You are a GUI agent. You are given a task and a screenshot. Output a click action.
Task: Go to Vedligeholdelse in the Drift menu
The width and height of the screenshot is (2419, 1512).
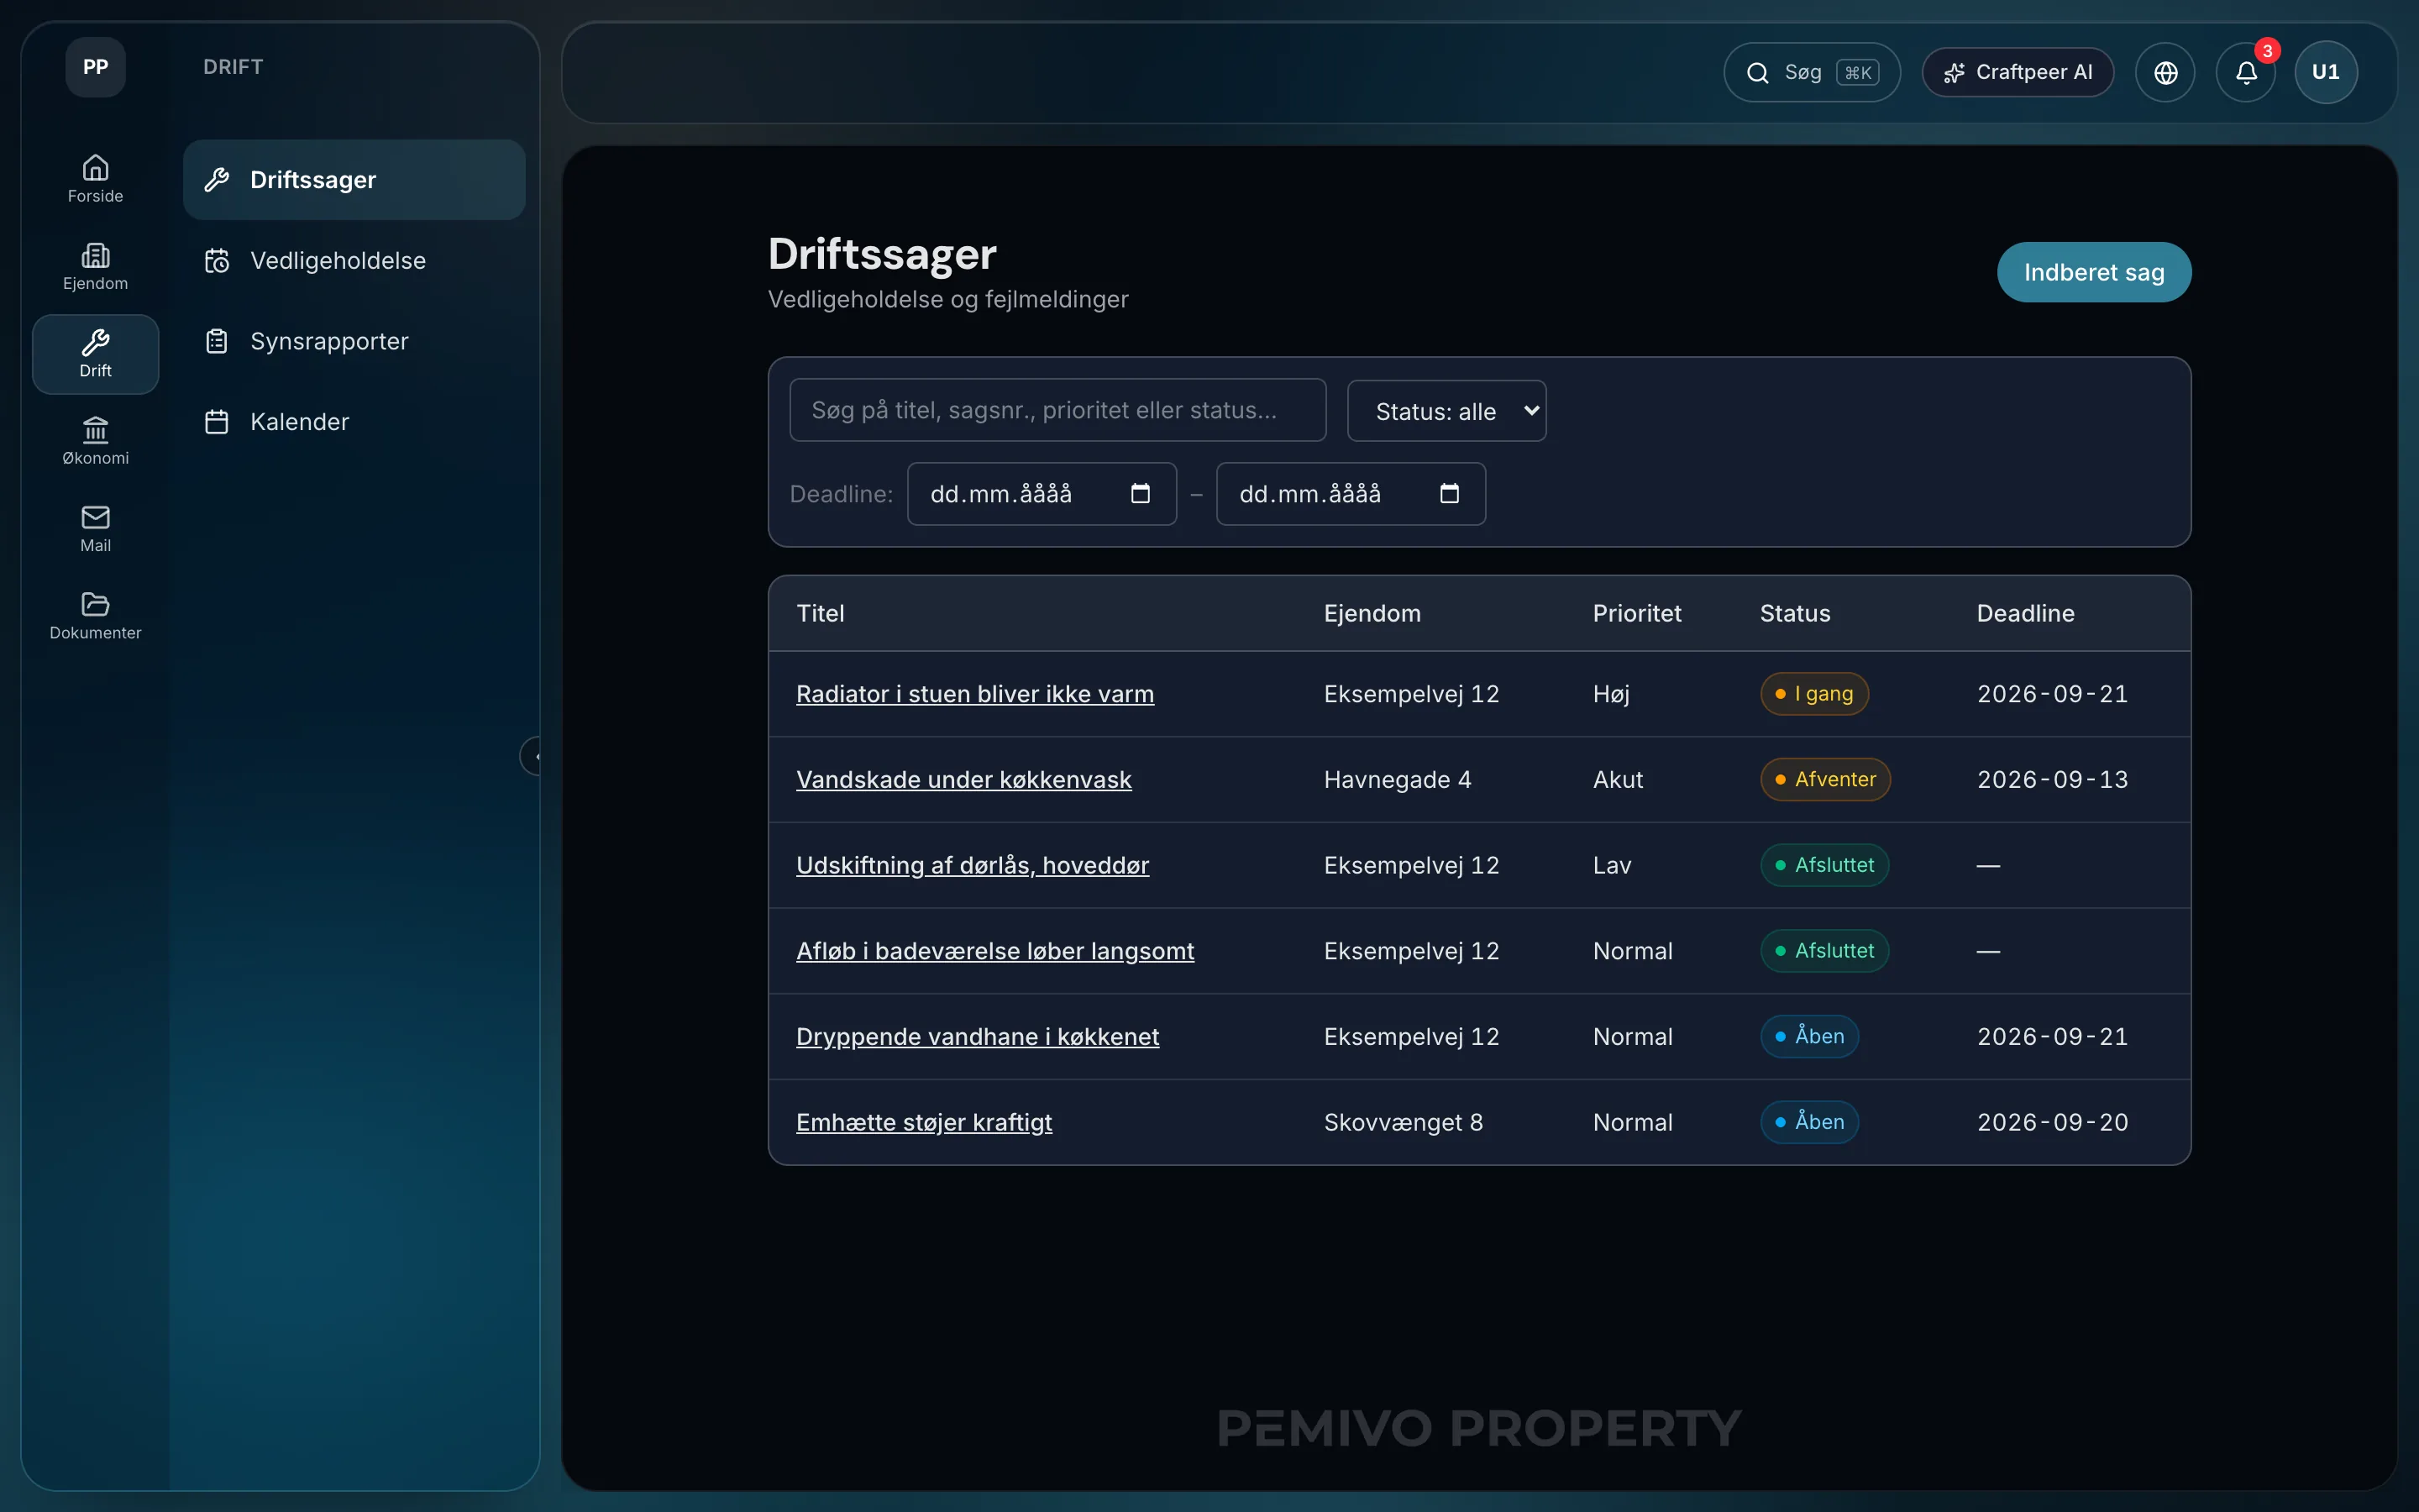pyautogui.click(x=354, y=260)
